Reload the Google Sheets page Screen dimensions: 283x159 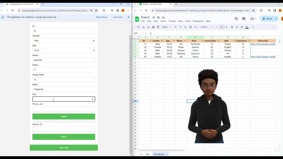(x=146, y=10)
